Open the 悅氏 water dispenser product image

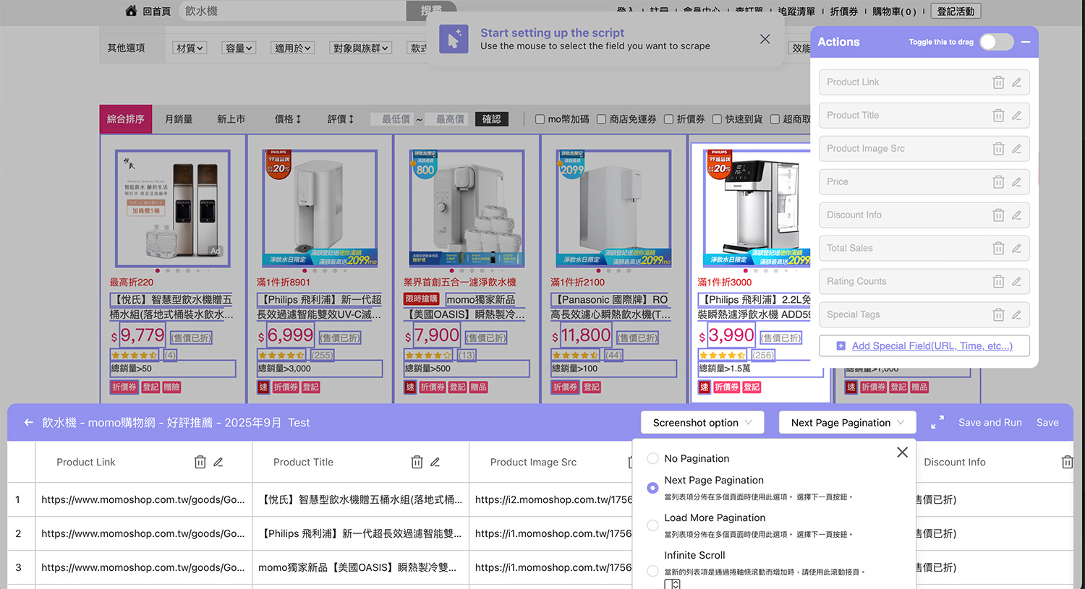(173, 209)
